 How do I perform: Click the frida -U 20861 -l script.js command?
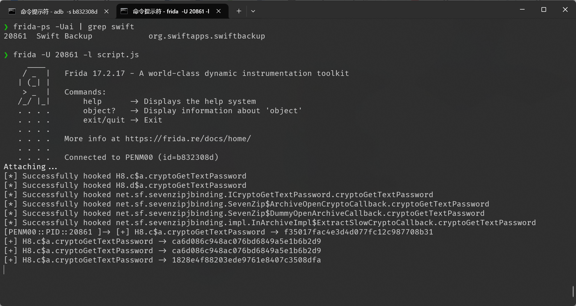76,55
